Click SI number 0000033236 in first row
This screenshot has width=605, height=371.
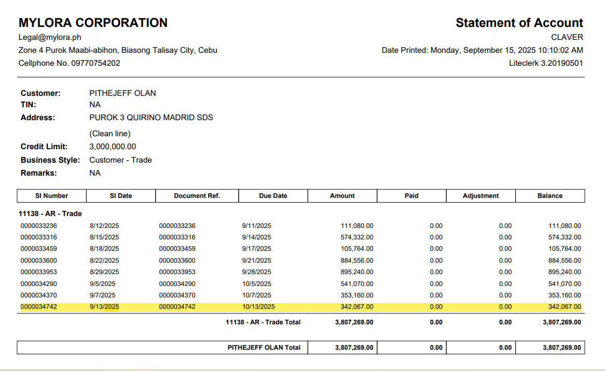tap(39, 226)
